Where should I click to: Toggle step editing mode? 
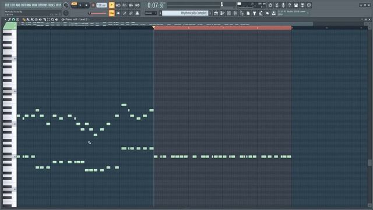tap(124, 13)
